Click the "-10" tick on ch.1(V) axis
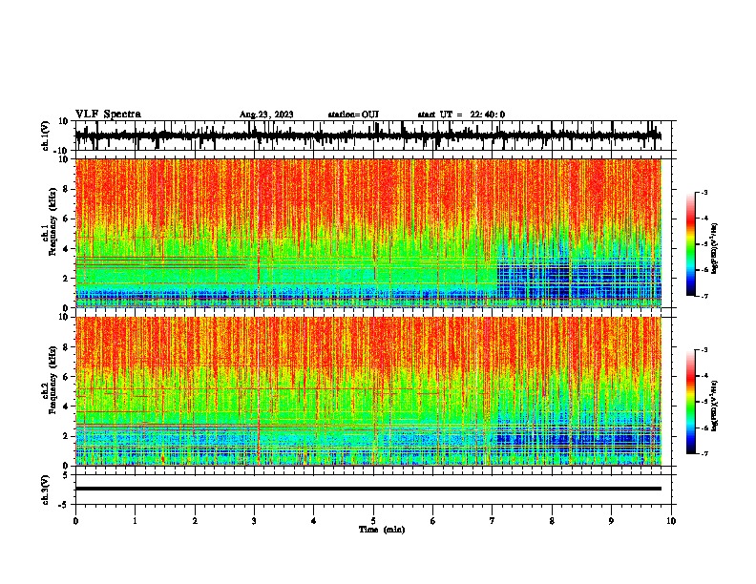The height and width of the screenshot is (584, 756). tap(62, 151)
